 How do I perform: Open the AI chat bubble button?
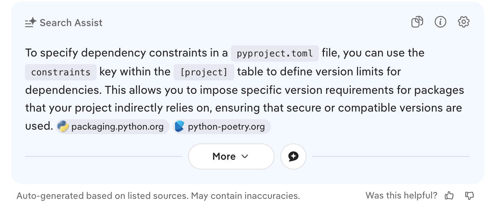[x=293, y=156]
